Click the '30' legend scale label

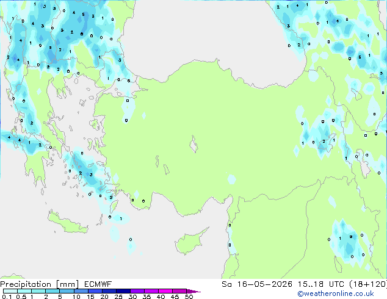[132, 297]
